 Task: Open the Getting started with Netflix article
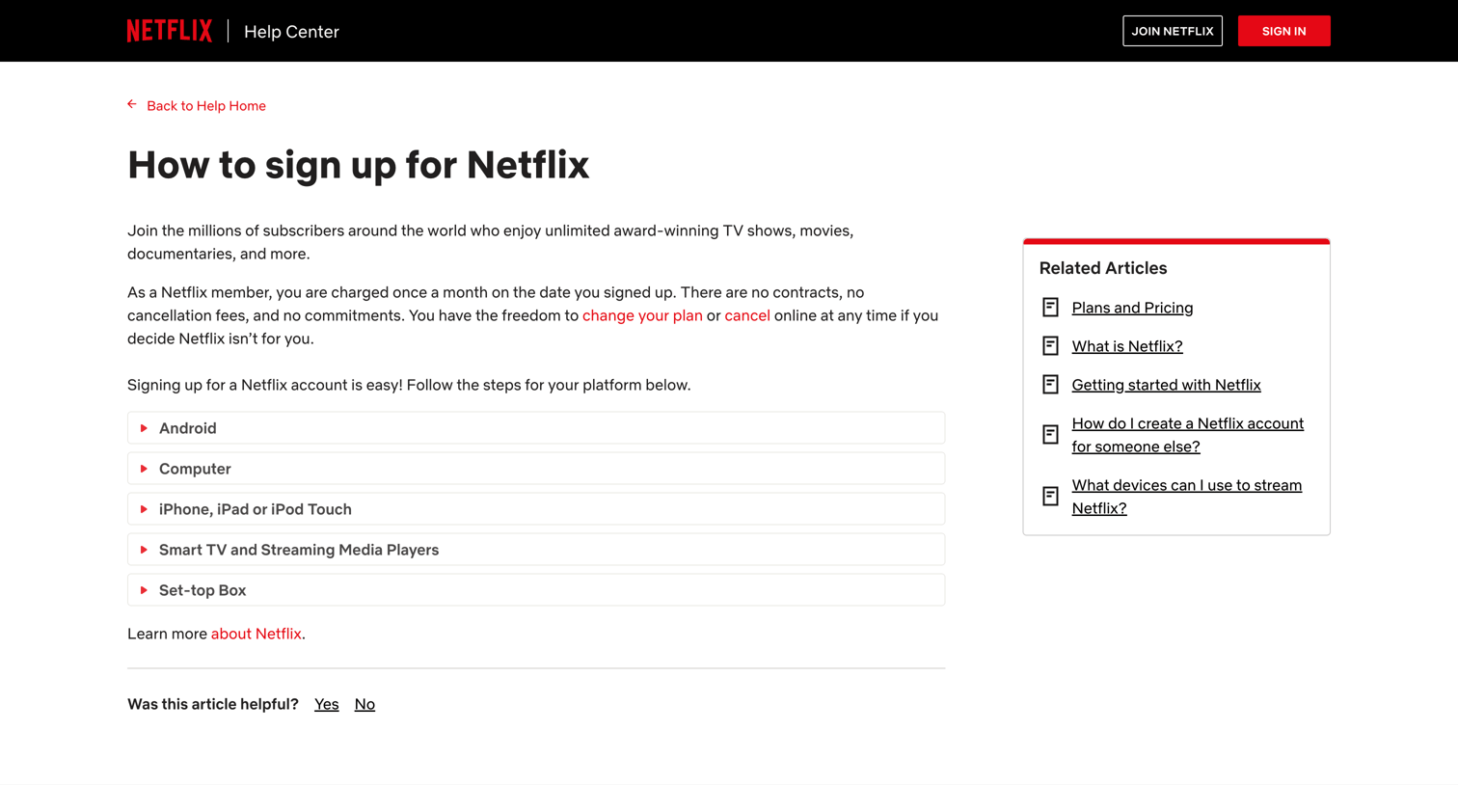pyautogui.click(x=1166, y=385)
